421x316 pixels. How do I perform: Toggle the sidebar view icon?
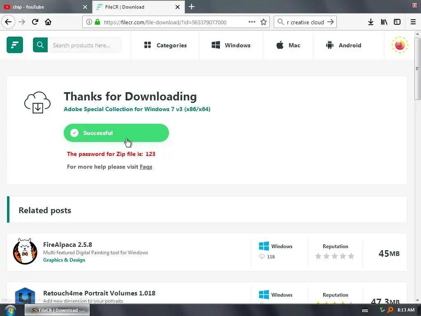pyautogui.click(x=397, y=22)
